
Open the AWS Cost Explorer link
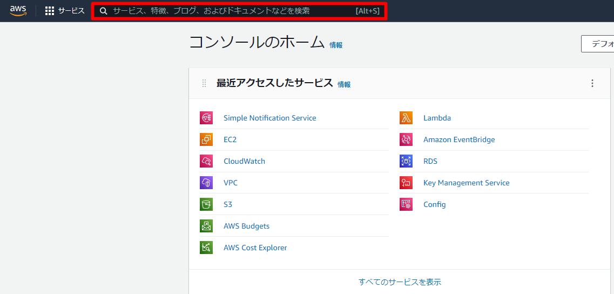click(x=255, y=248)
